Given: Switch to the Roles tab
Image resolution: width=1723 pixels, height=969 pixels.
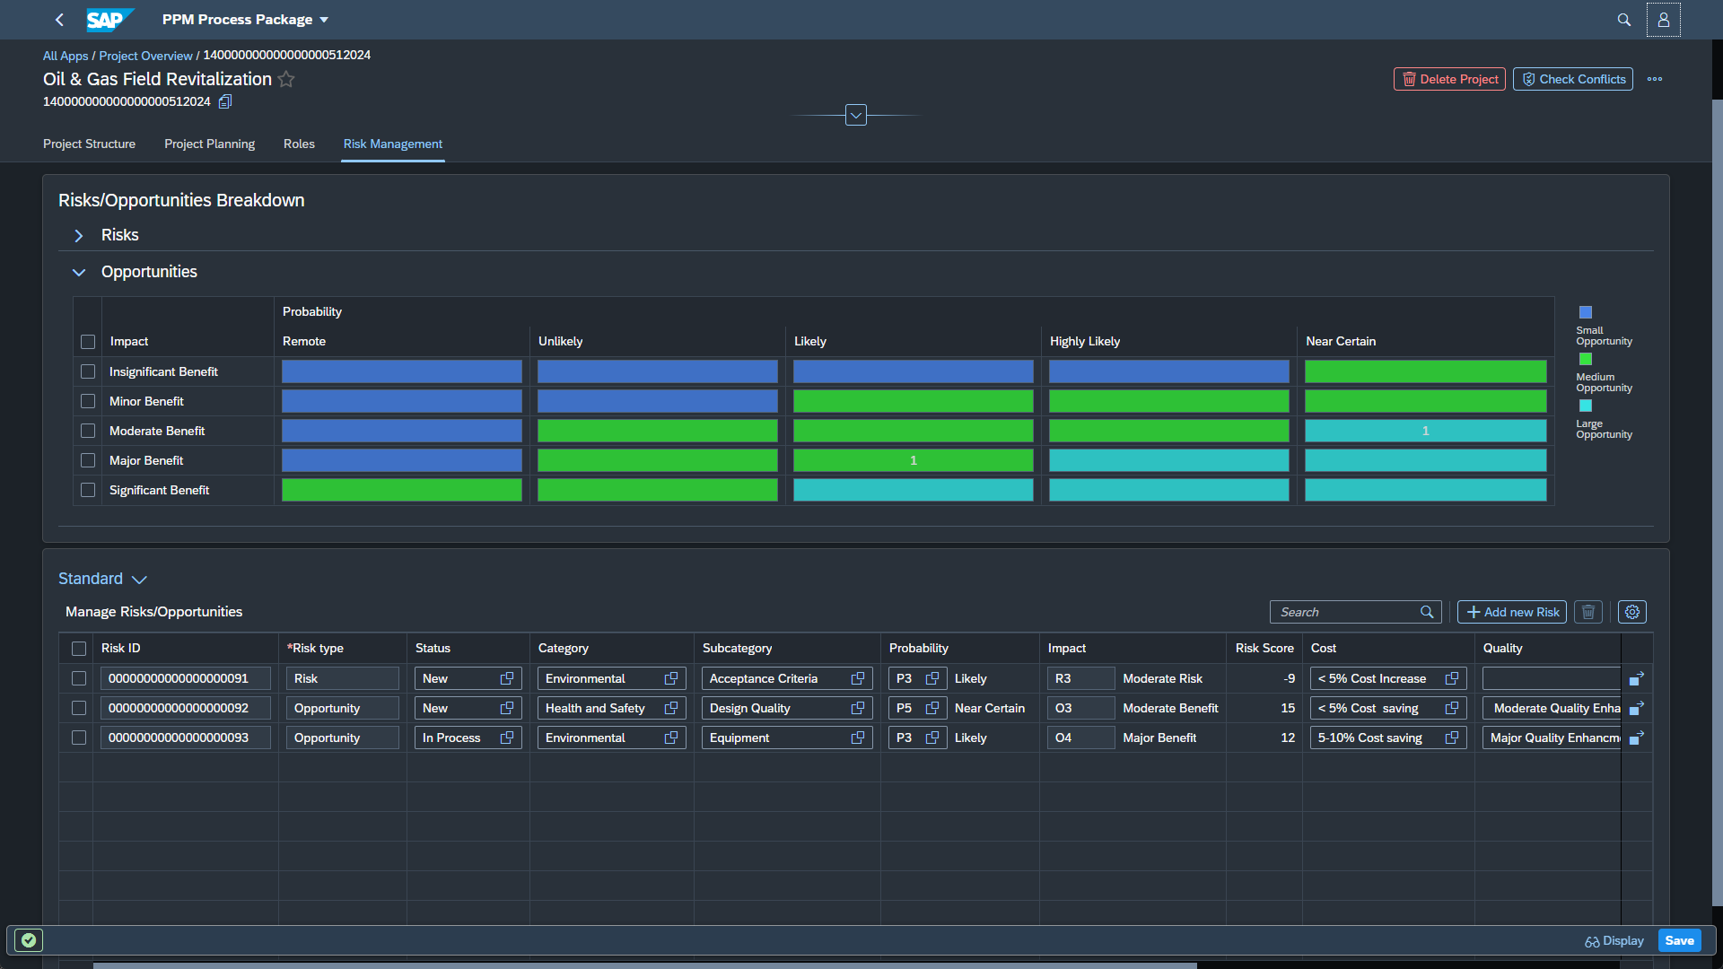Looking at the screenshot, I should pos(299,144).
